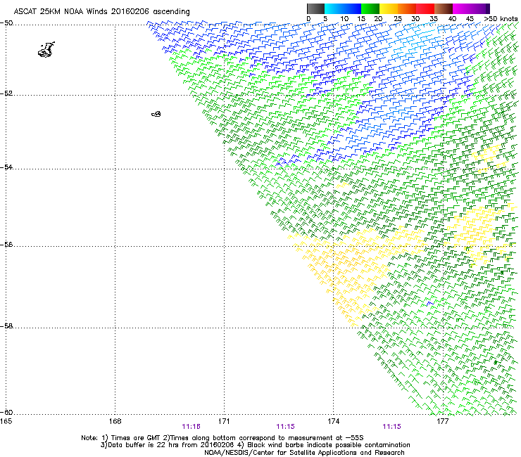
Task: Click 'Black wind barbs indicate possible contamination' note
Action: point(329,445)
